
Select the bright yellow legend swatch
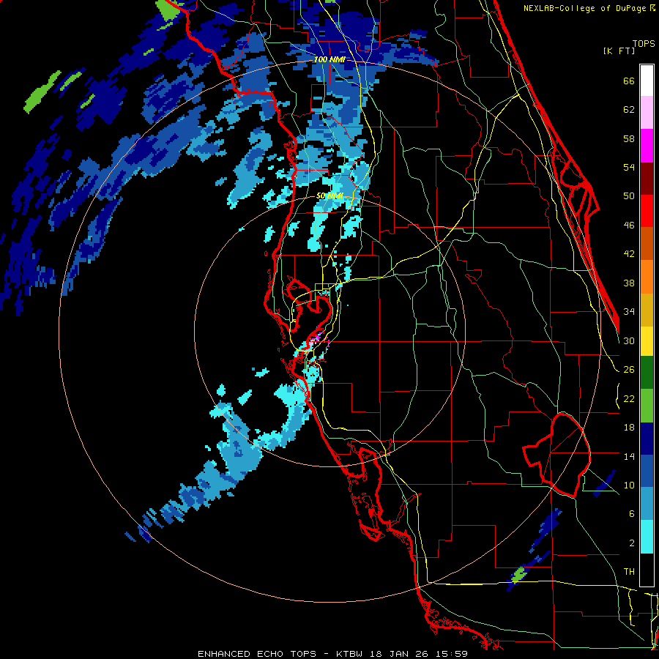click(x=647, y=341)
